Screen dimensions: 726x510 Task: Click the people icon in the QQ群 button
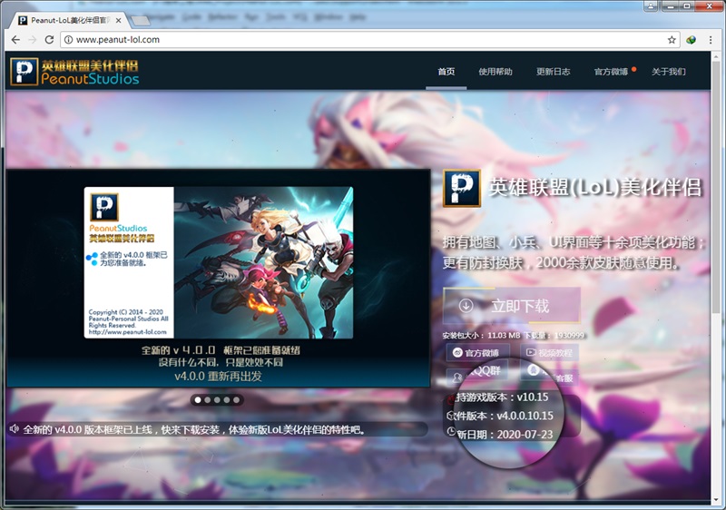457,378
